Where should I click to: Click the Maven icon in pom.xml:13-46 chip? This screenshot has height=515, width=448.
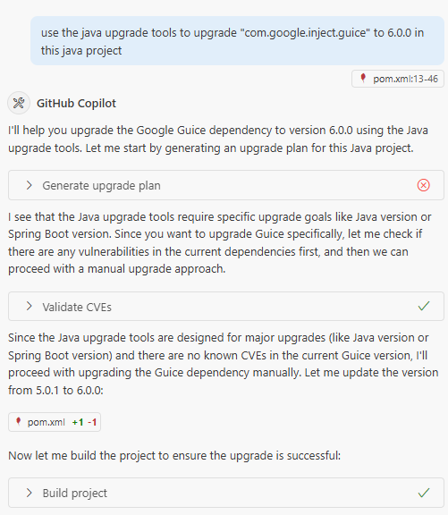tap(363, 78)
